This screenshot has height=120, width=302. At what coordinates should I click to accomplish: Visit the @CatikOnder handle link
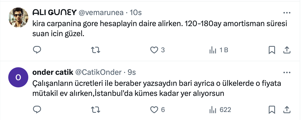[98, 73]
